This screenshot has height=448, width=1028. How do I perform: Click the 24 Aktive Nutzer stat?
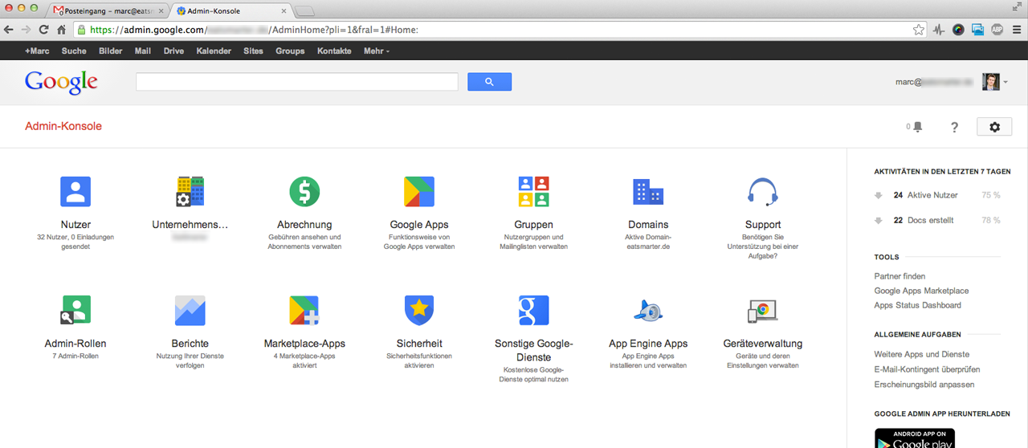pyautogui.click(x=936, y=195)
